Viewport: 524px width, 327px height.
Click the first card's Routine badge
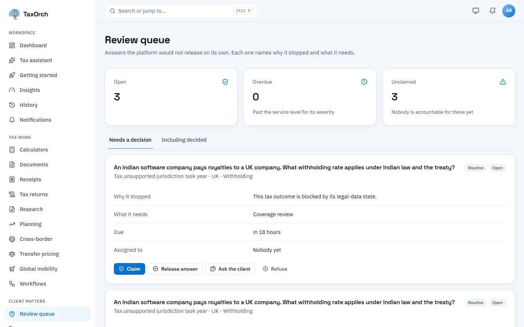[x=476, y=168]
